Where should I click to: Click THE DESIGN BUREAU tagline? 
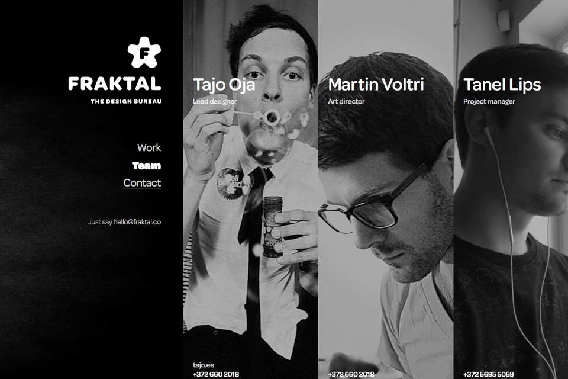point(126,101)
